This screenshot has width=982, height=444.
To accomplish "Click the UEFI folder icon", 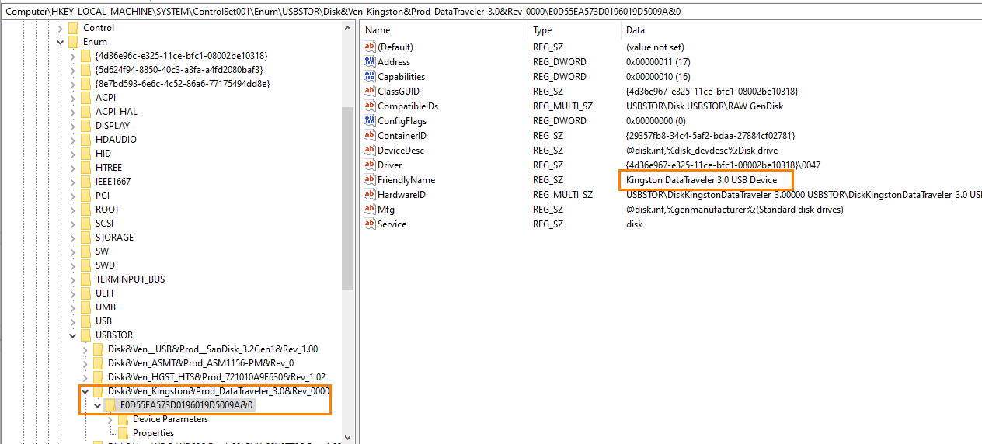I will pyautogui.click(x=85, y=293).
